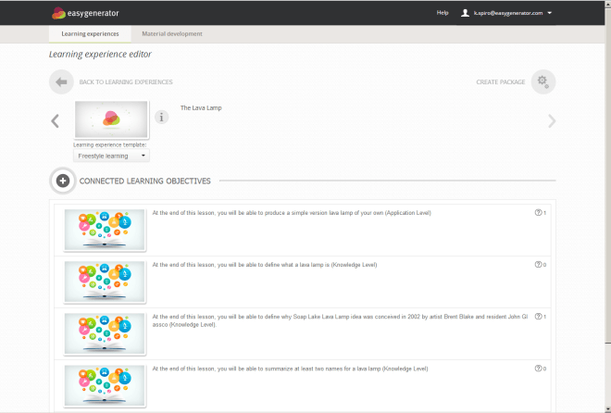The width and height of the screenshot is (611, 413).
Task: Click Back to Learning Experiences link
Action: [x=126, y=82]
